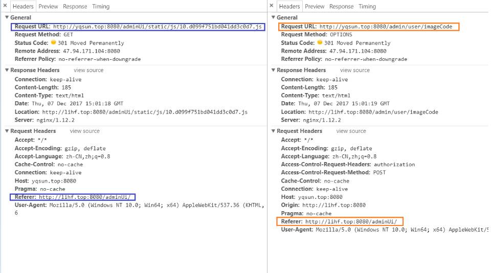Open the Timing tab in left panel

click(x=101, y=7)
